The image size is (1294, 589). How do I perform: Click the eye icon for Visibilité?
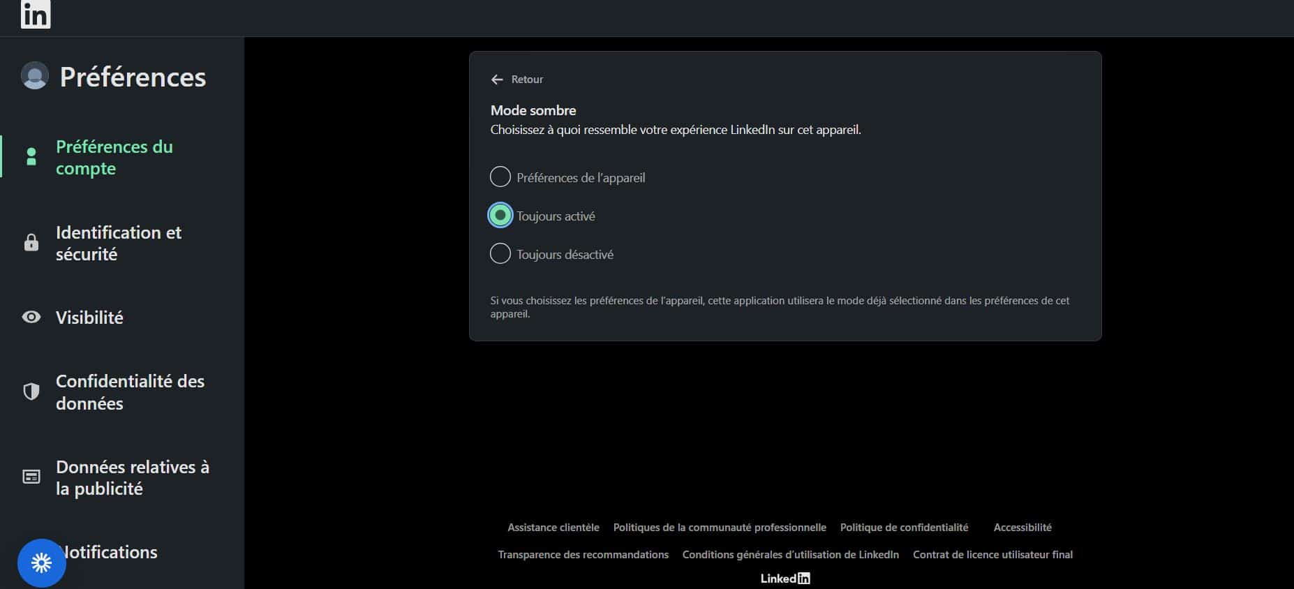pos(31,318)
